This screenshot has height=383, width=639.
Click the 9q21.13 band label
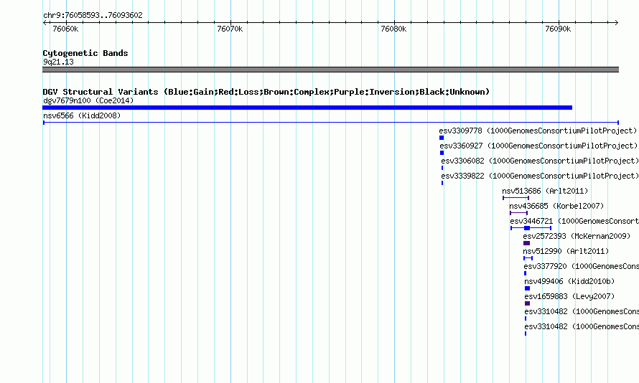click(58, 62)
